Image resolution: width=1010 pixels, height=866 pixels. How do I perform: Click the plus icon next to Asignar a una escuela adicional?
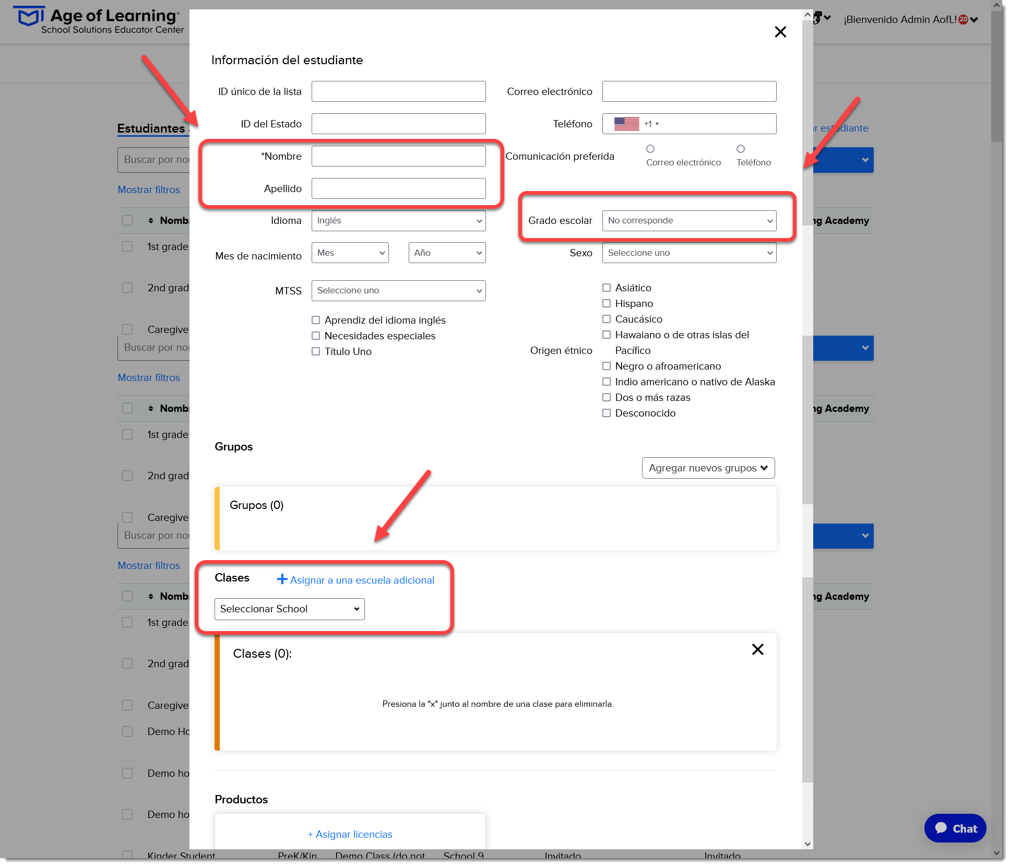(x=282, y=579)
